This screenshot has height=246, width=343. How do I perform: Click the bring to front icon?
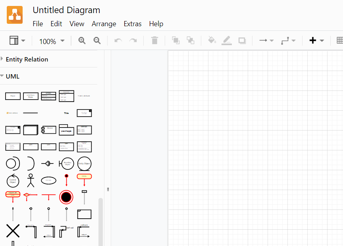click(175, 40)
